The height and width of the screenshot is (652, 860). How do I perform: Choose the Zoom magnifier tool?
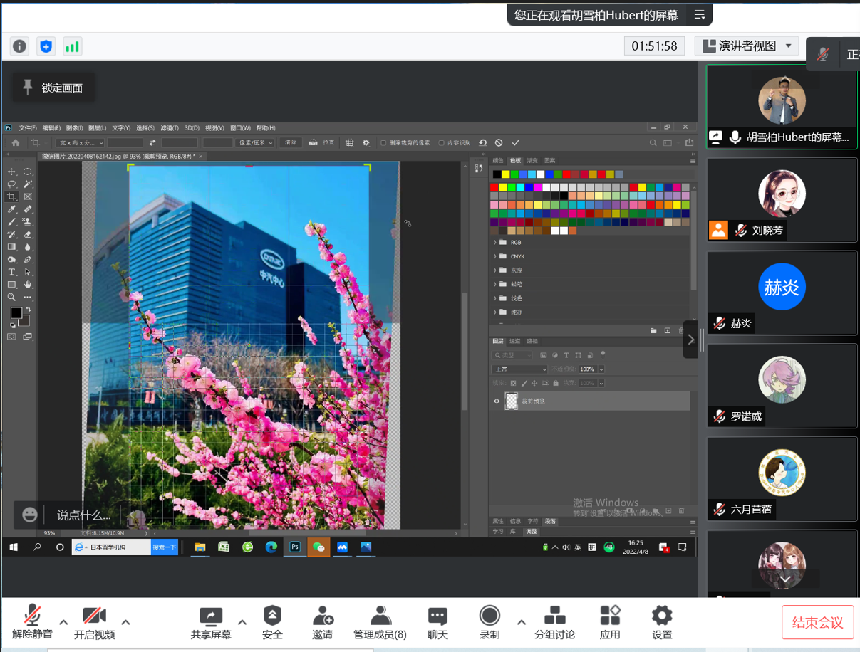tap(12, 297)
